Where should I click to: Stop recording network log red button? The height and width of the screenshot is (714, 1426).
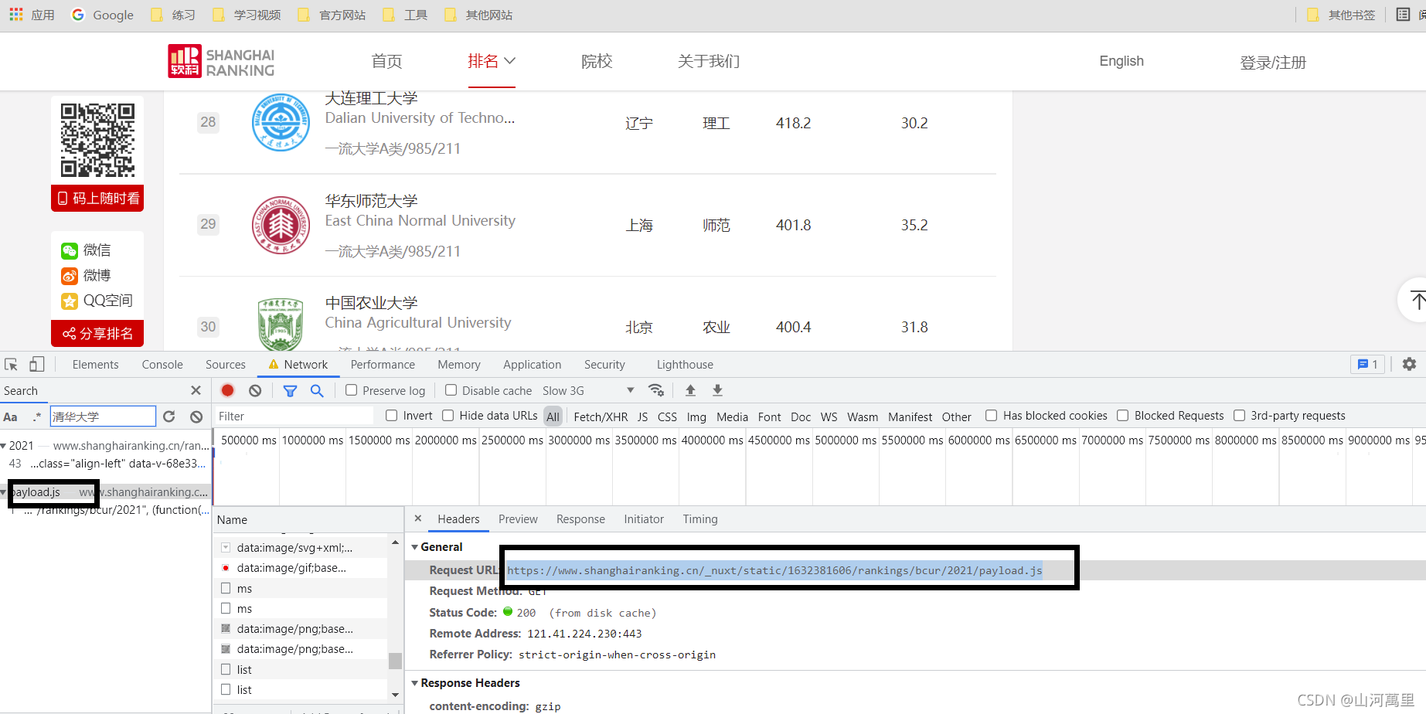click(227, 390)
